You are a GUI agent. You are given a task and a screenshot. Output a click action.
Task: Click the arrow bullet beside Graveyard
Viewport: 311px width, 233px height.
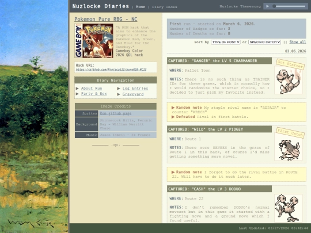[x=119, y=94]
